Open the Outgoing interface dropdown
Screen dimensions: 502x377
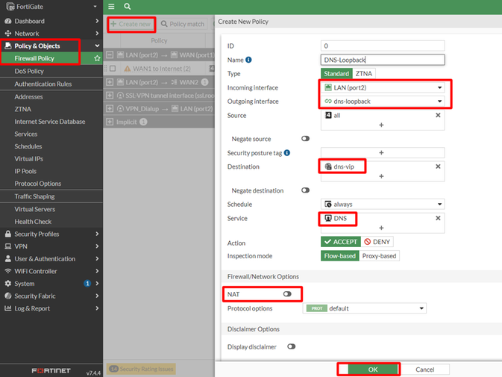click(x=383, y=102)
